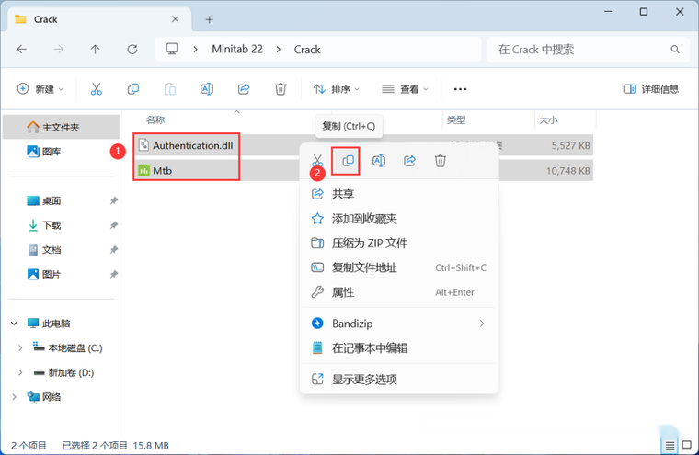
Task: Sort by the 类型 column header
Action: [456, 119]
